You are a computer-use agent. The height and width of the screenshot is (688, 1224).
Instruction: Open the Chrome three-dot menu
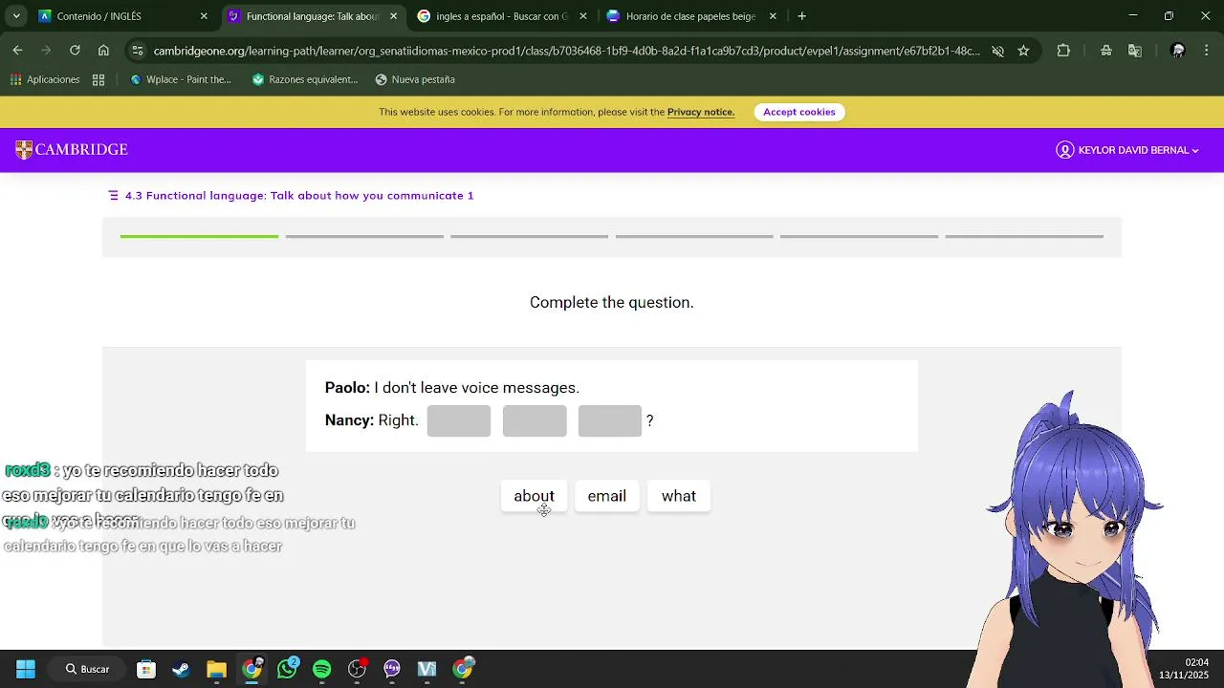[x=1207, y=51]
